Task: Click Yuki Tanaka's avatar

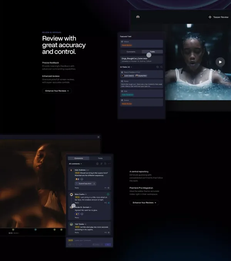Action: [71, 224]
